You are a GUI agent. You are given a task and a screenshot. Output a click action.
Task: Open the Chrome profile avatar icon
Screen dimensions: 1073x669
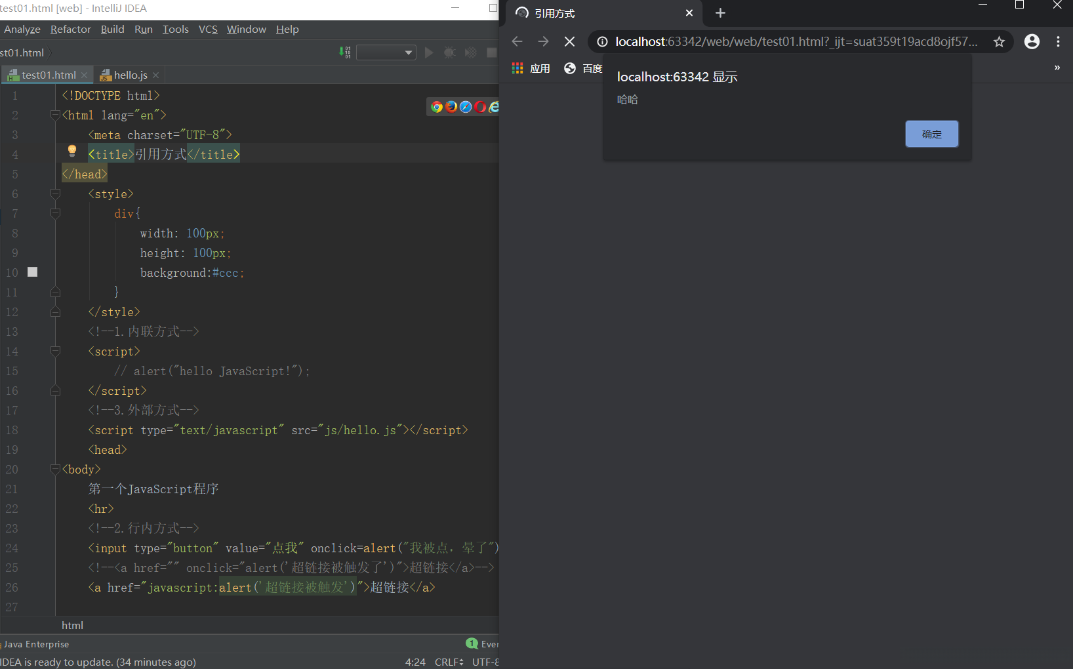[x=1032, y=42]
